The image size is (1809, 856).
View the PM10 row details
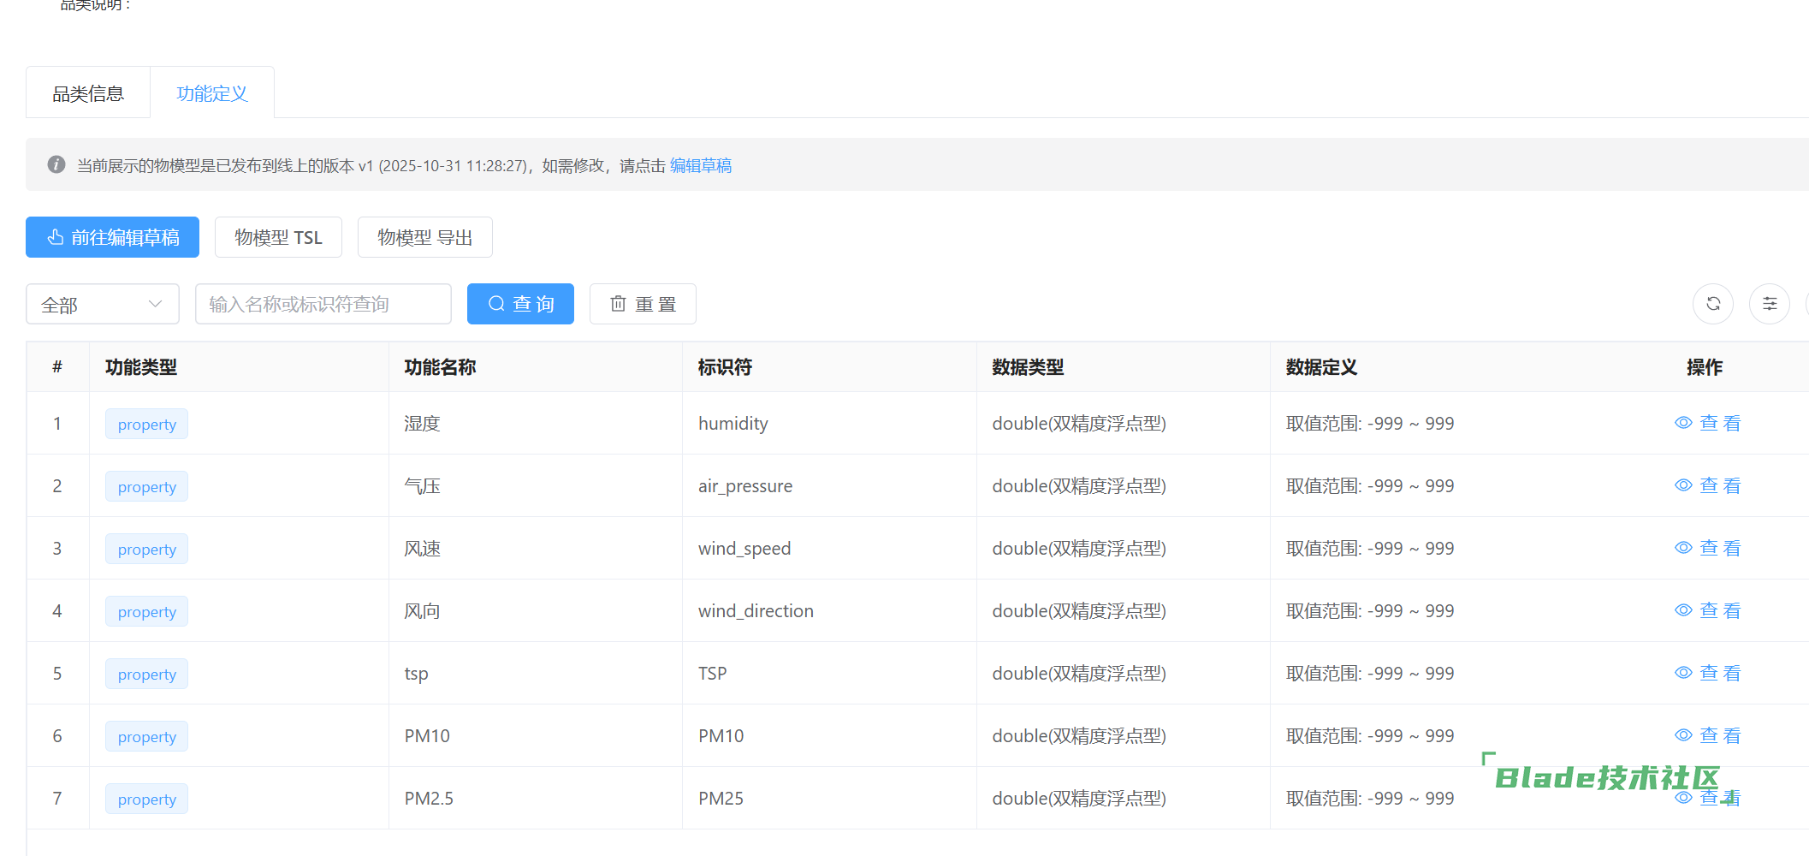tap(1707, 735)
